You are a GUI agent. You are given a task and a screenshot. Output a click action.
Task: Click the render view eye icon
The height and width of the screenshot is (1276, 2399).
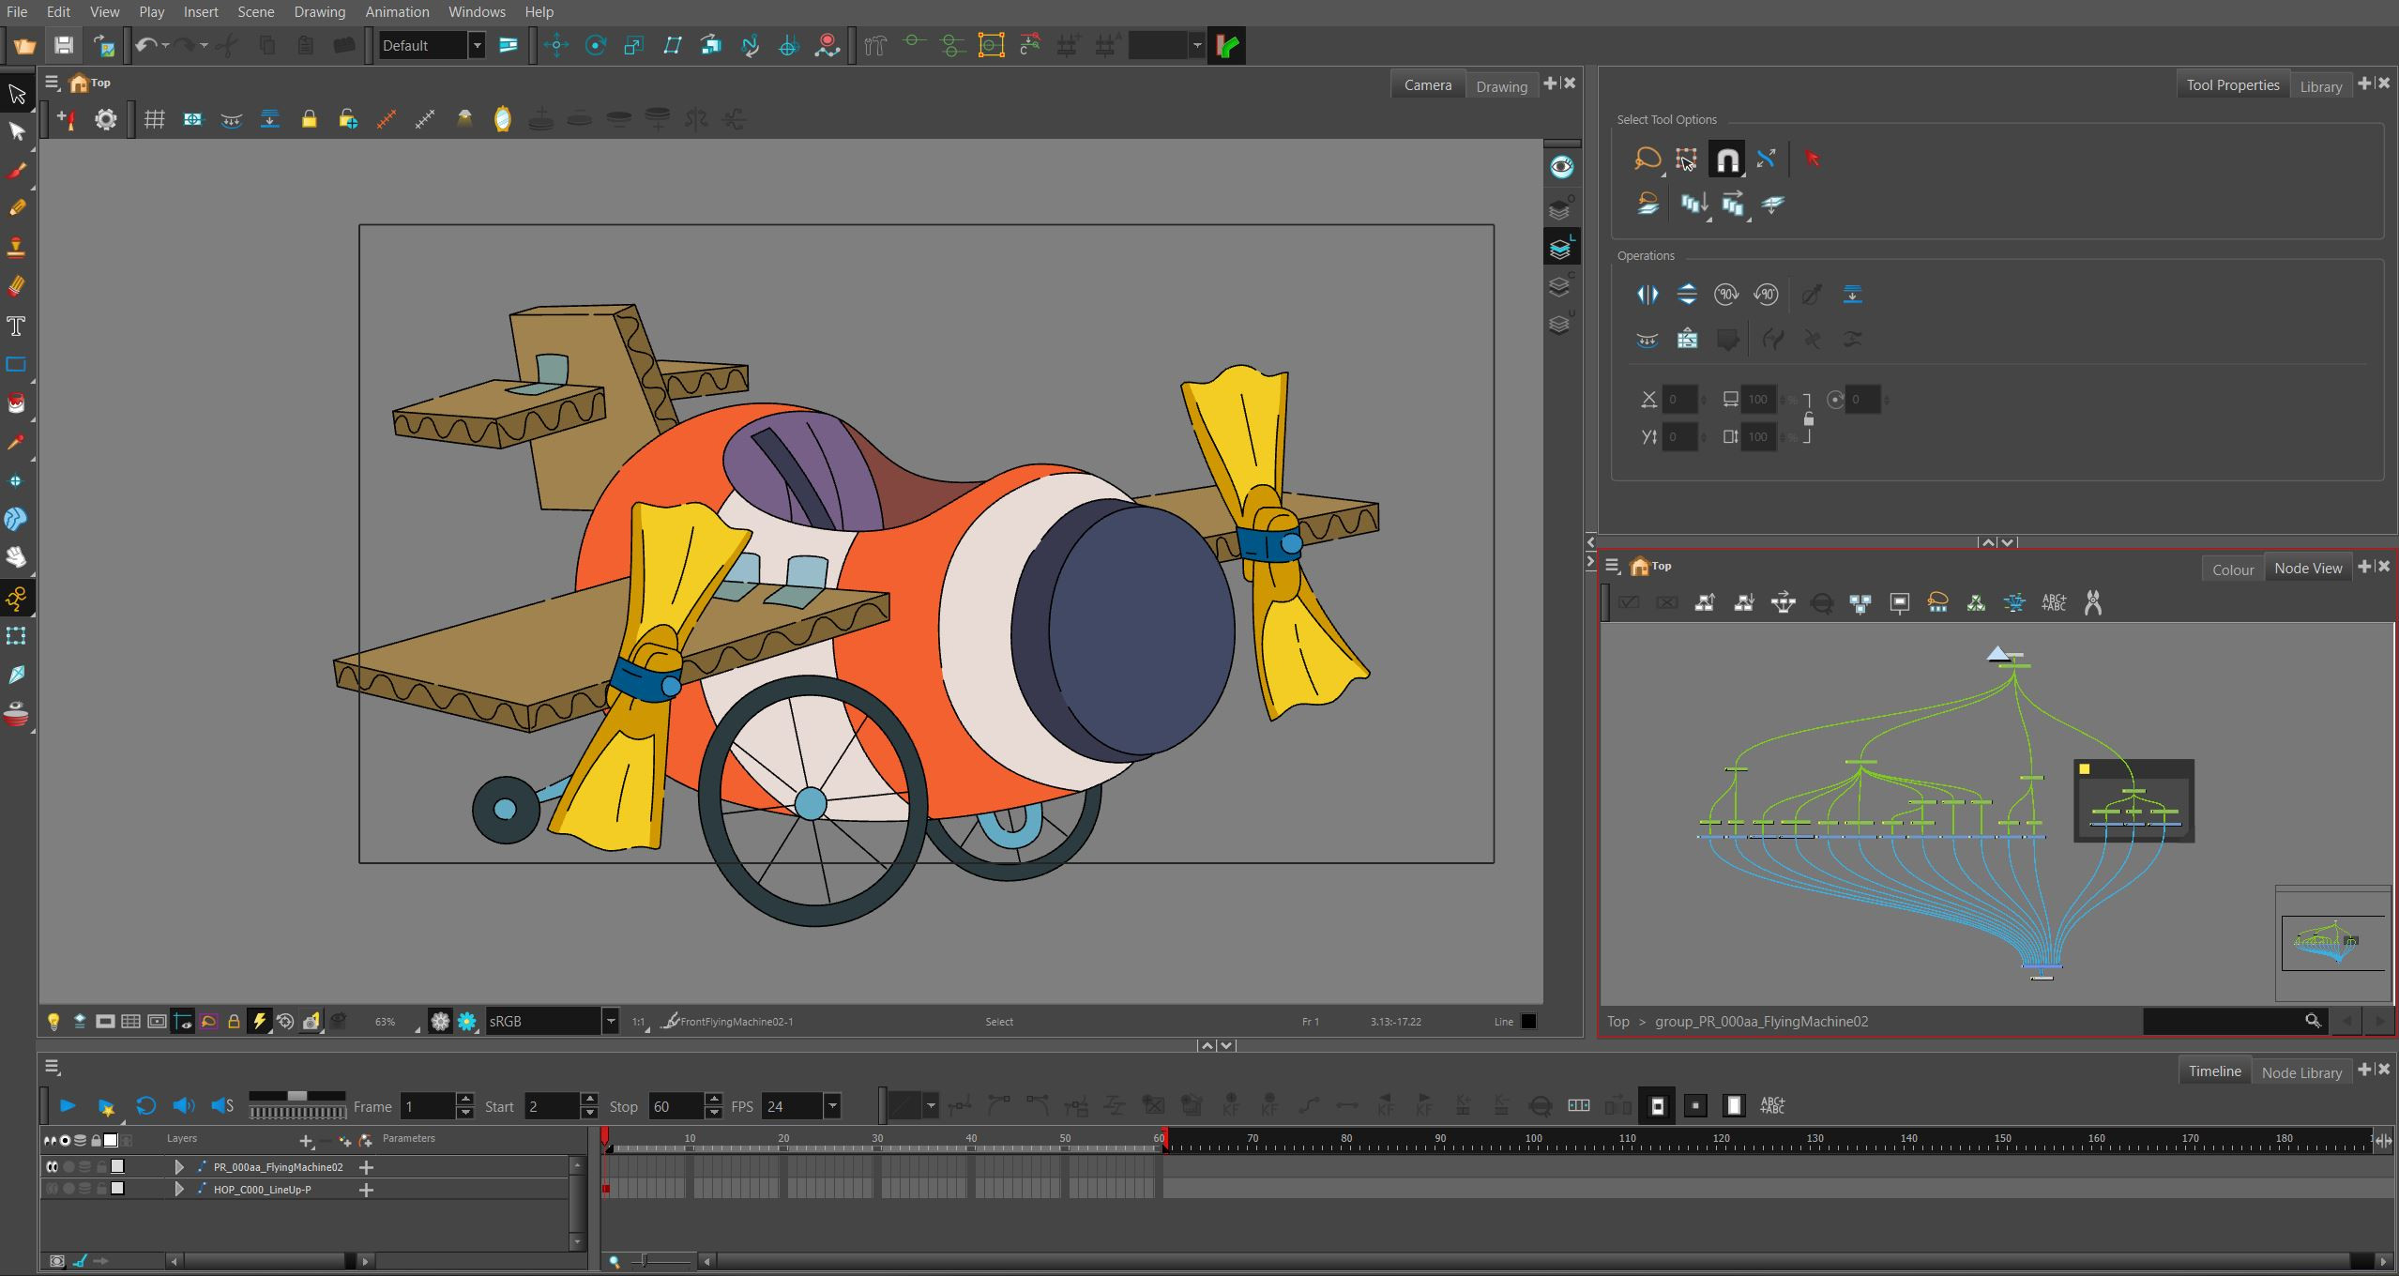(1562, 167)
